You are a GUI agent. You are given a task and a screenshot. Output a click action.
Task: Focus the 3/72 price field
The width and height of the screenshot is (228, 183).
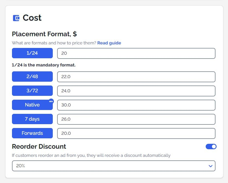[x=136, y=91]
